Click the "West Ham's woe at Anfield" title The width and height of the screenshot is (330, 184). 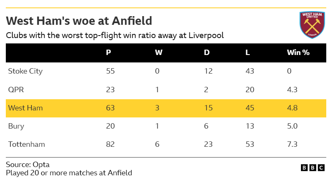[x=79, y=21]
